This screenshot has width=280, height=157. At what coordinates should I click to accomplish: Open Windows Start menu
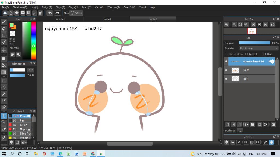click(x=4, y=154)
